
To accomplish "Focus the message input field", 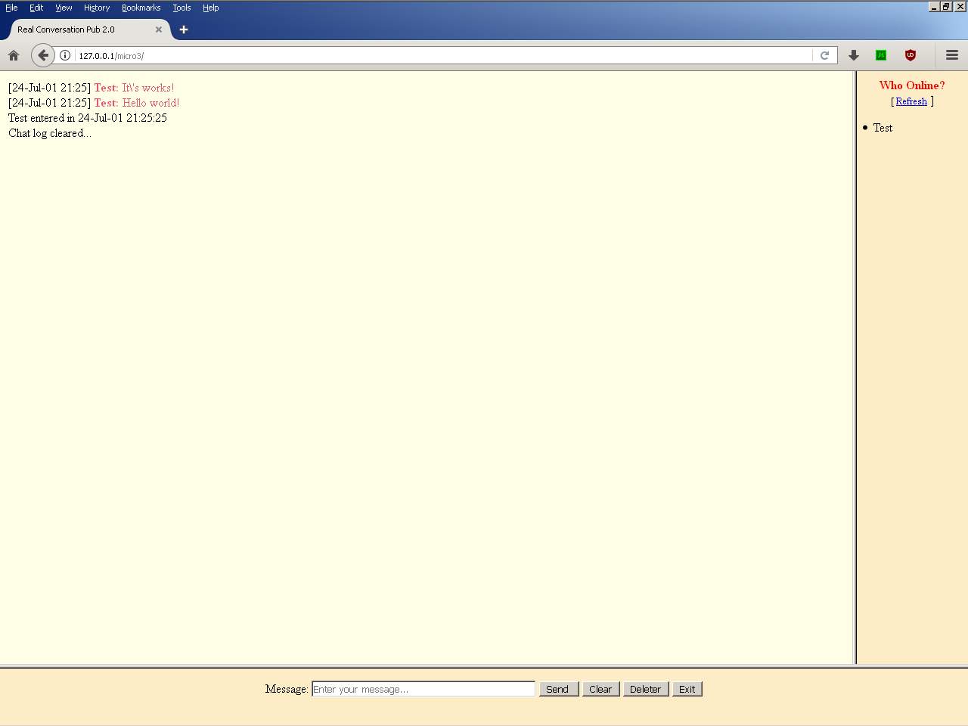I will pos(423,689).
